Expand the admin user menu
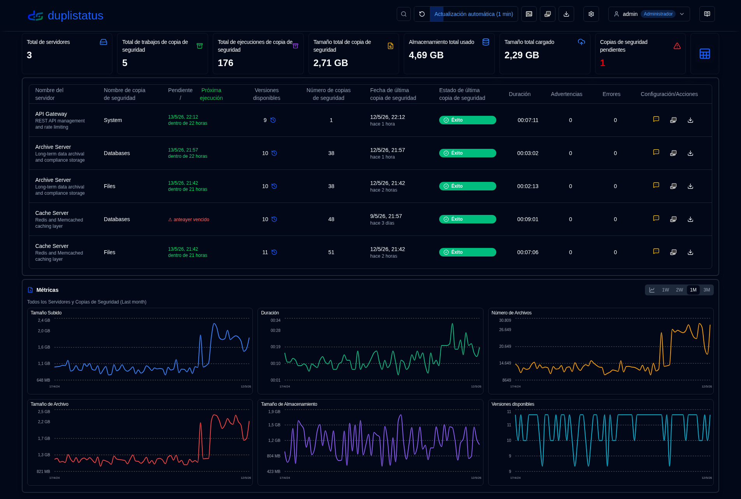This screenshot has height=499, width=741. pyautogui.click(x=649, y=14)
